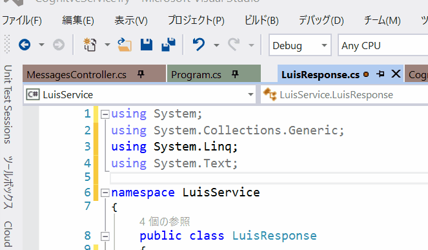The height and width of the screenshot is (250, 428).
Task: Click the System.Text using line
Action: point(175,163)
